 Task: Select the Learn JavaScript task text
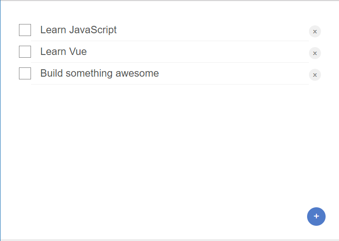coord(78,30)
